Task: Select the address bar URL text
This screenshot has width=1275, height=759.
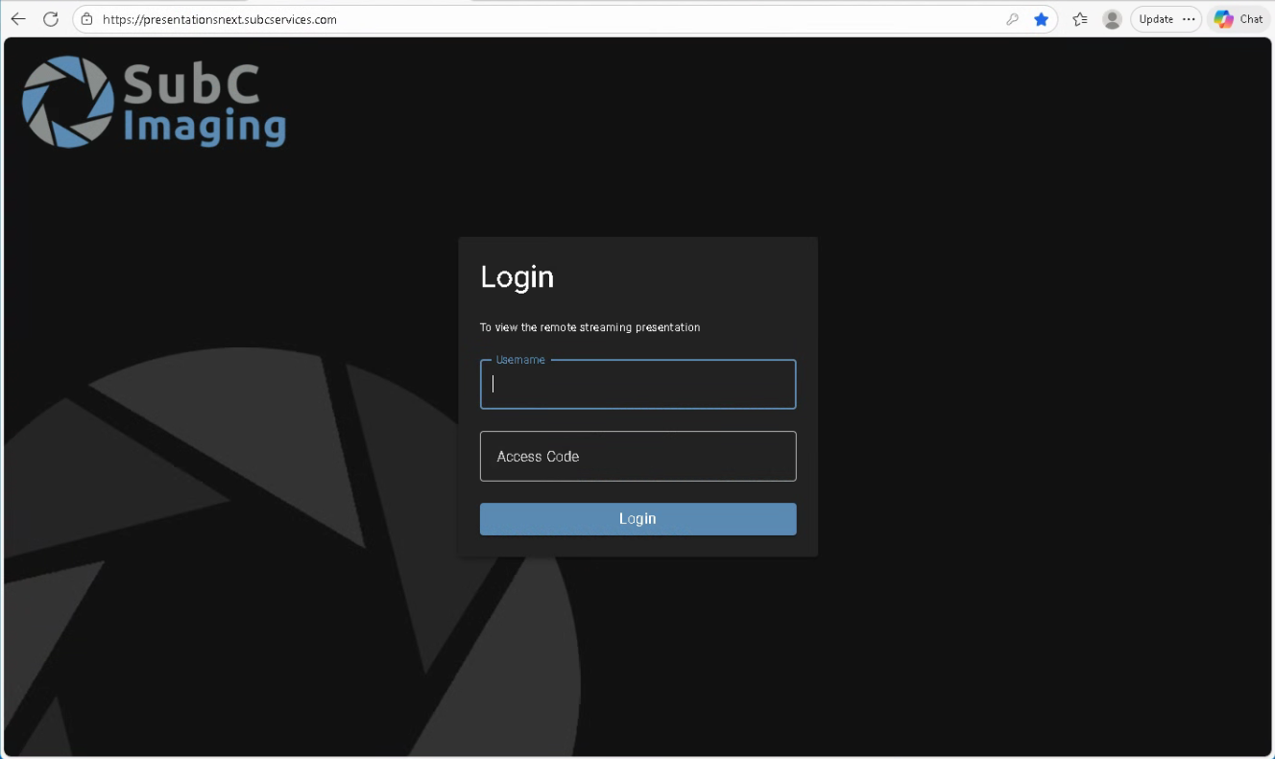Action: pos(220,19)
